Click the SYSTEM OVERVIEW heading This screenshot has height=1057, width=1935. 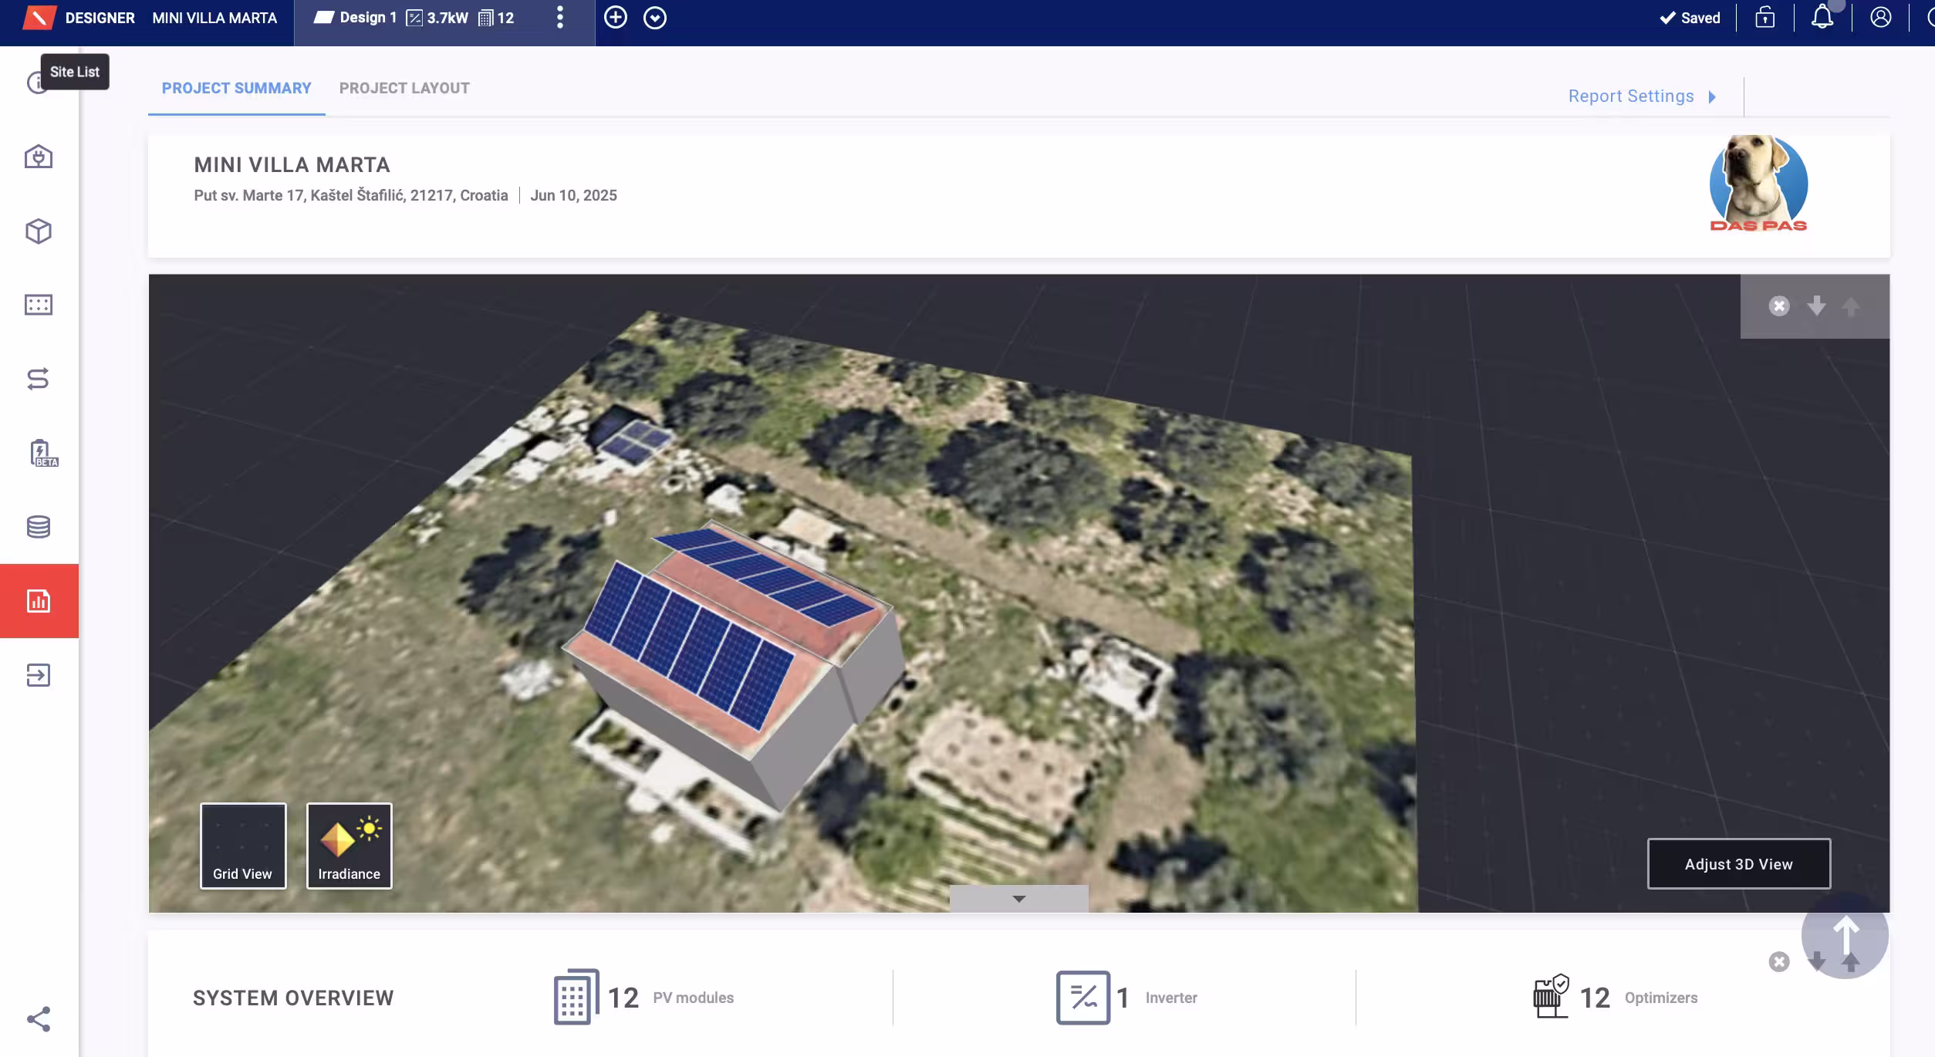click(x=293, y=998)
